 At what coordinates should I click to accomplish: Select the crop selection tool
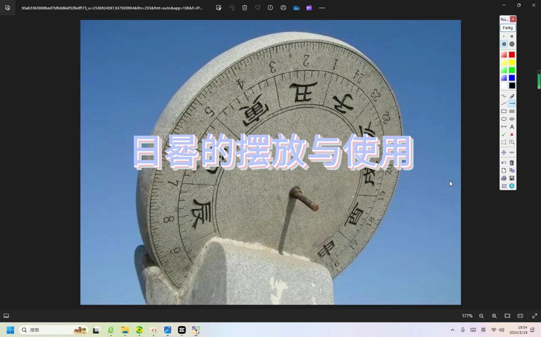tap(504, 142)
